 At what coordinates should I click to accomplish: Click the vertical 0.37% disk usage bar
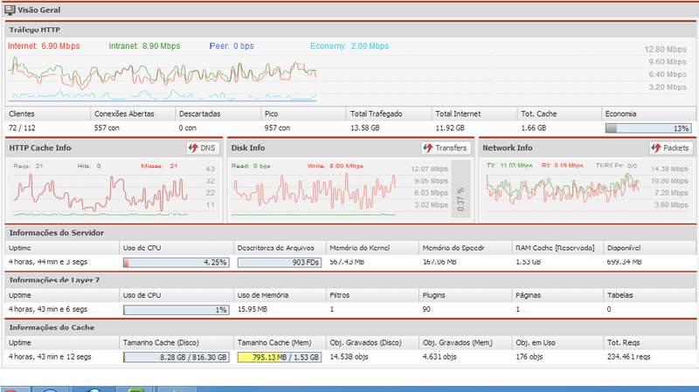pyautogui.click(x=460, y=189)
